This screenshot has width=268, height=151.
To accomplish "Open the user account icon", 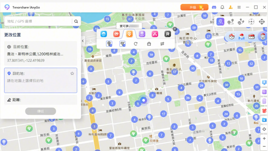I will click(231, 7).
